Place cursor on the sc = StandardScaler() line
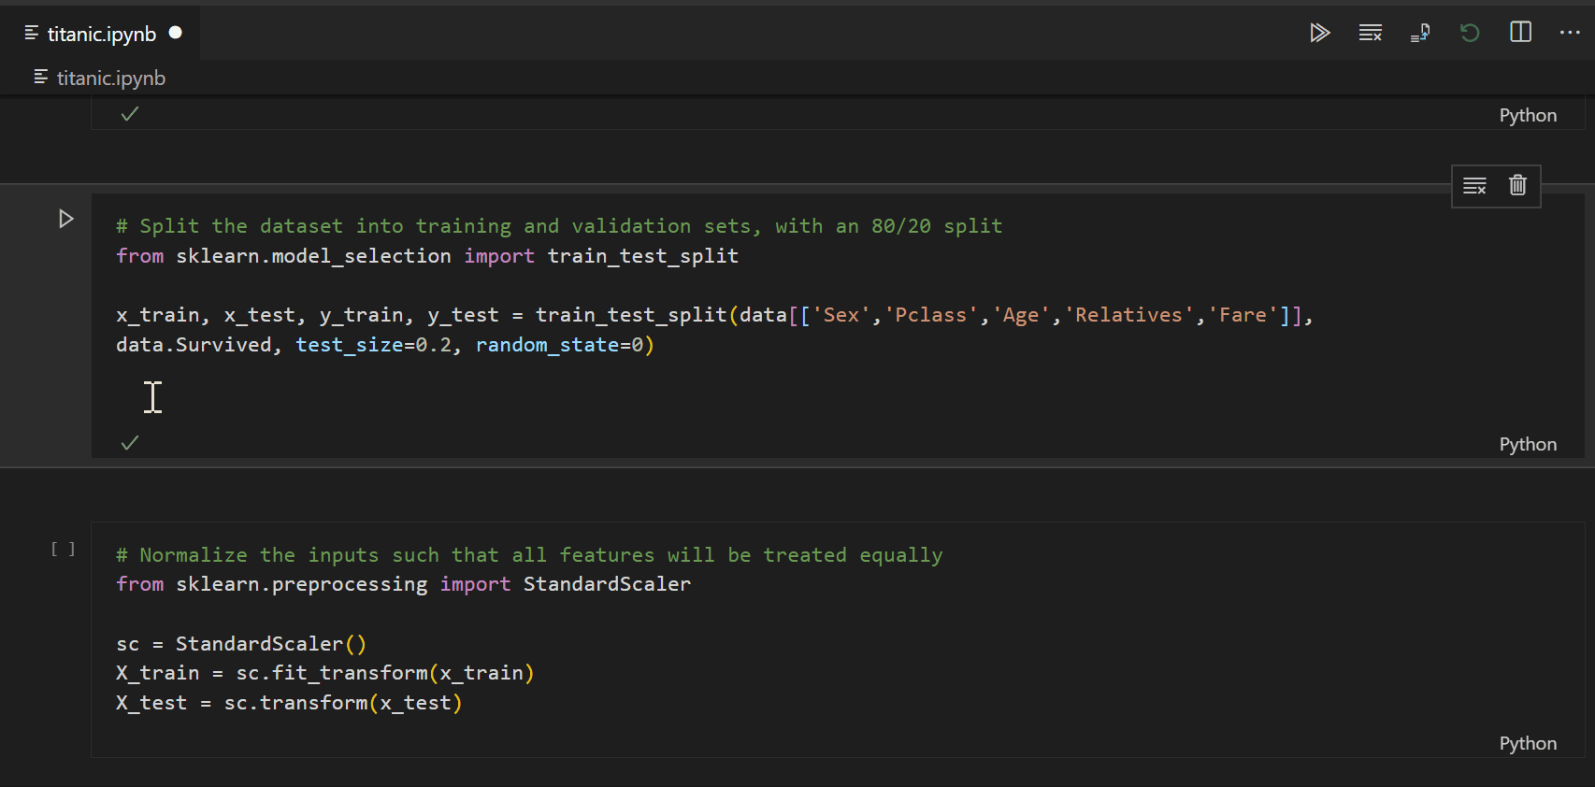Viewport: 1595px width, 787px height. pyautogui.click(x=241, y=644)
